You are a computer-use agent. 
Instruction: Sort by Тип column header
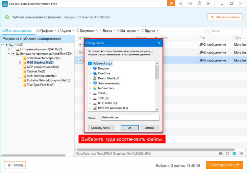tap(202, 38)
